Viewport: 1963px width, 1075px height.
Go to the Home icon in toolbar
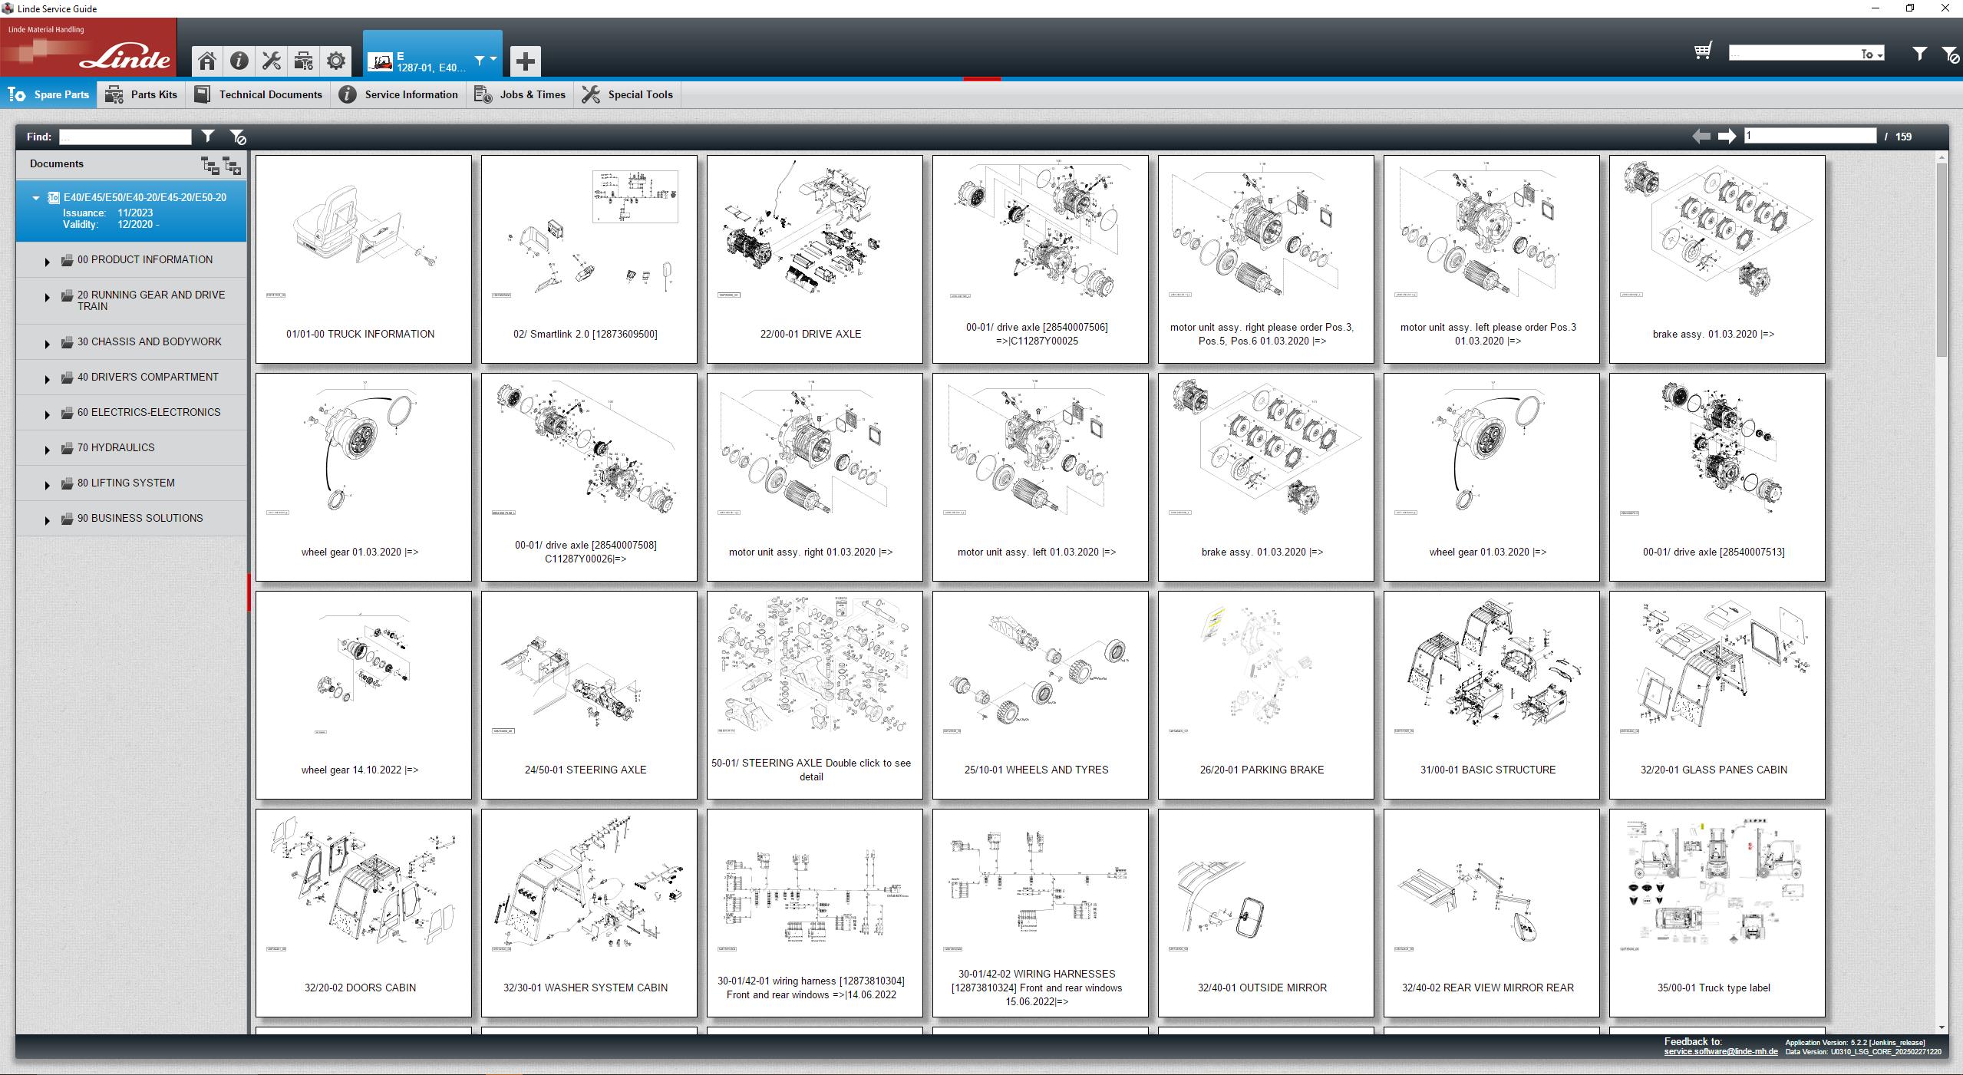pyautogui.click(x=206, y=61)
